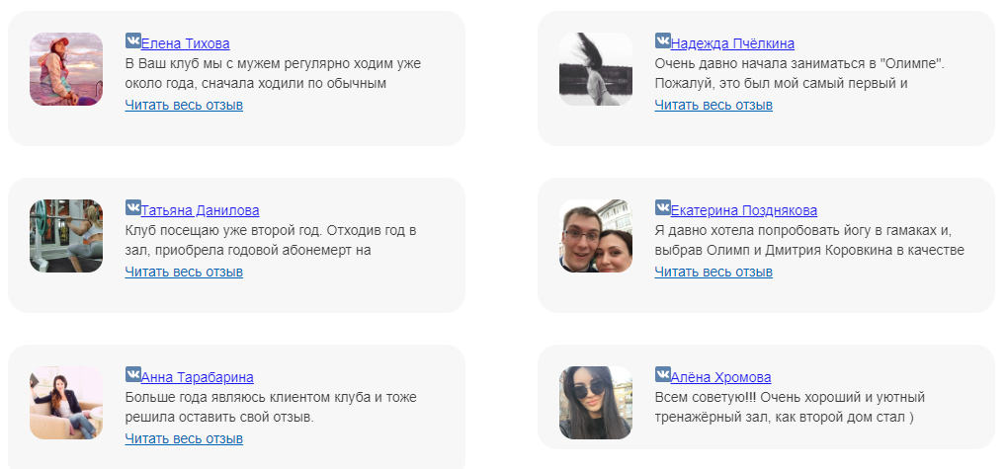Viewport: 1007px width, 469px height.
Task: Open Екатерина Позднякова profile link
Action: (x=744, y=210)
